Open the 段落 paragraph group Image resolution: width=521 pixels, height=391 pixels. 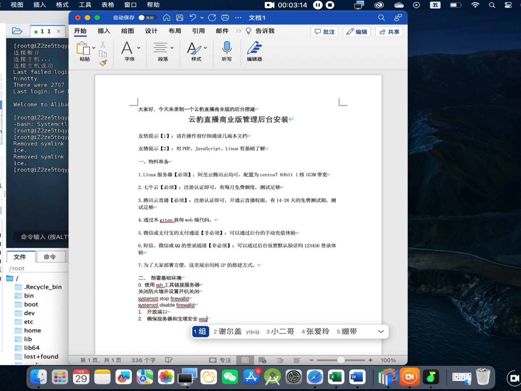(163, 51)
